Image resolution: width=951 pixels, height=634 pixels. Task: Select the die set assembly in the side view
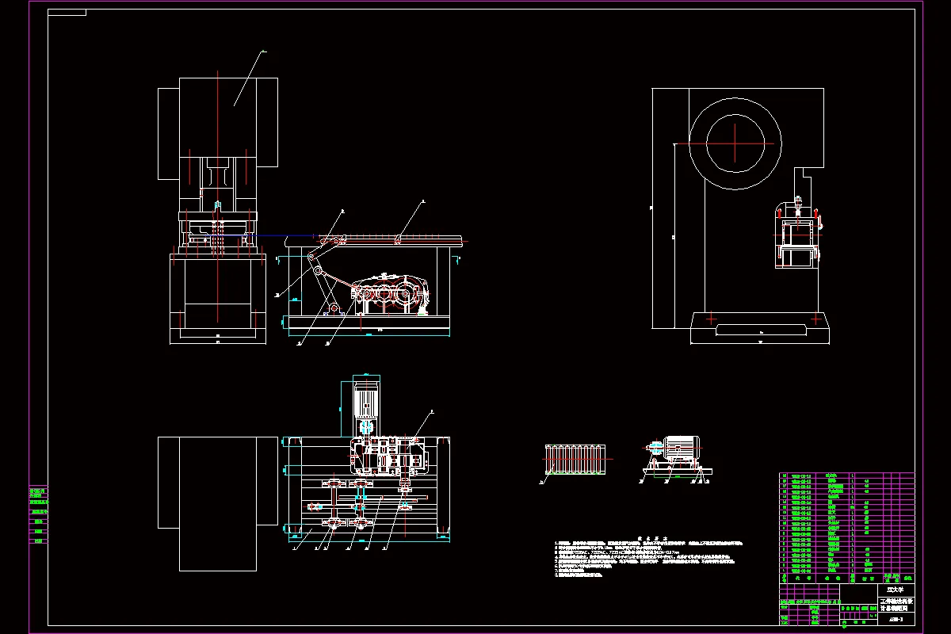797,232
